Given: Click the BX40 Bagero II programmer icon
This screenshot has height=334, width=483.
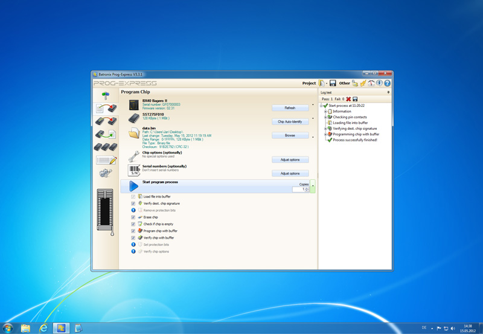Looking at the screenshot, I should click(134, 104).
